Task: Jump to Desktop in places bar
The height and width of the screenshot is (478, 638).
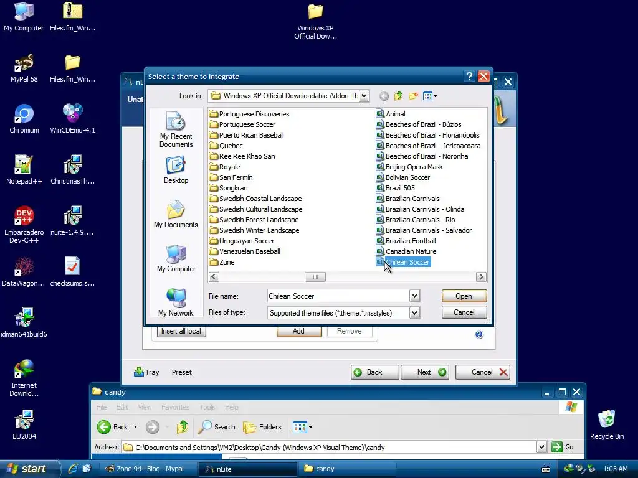Action: [176, 171]
